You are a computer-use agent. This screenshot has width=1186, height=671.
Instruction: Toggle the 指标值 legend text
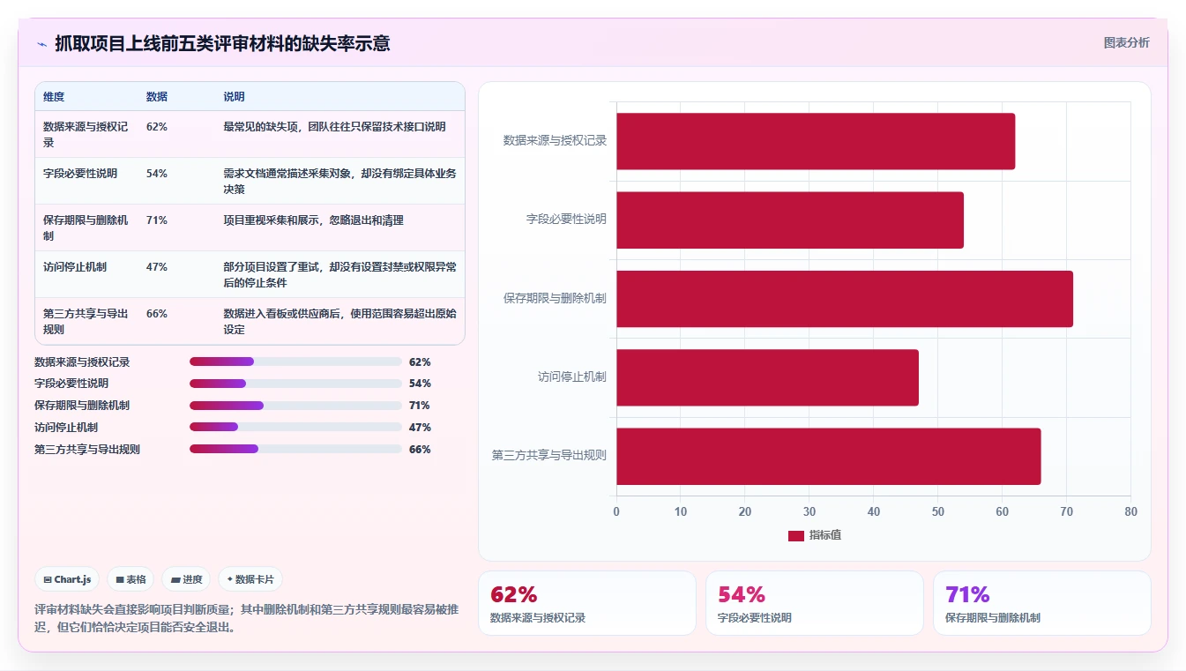[825, 535]
